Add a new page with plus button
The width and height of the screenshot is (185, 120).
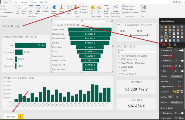(x=20, y=117)
